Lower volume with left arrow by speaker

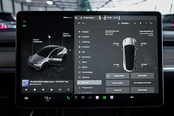pos(126,97)
